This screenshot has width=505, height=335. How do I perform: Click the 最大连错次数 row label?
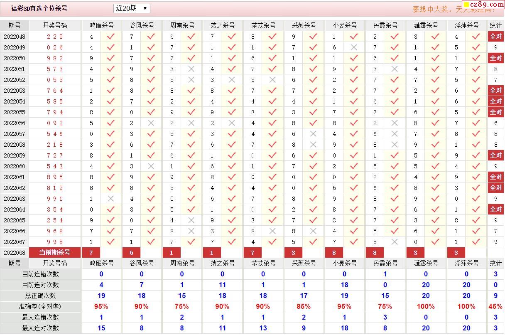tap(40, 318)
